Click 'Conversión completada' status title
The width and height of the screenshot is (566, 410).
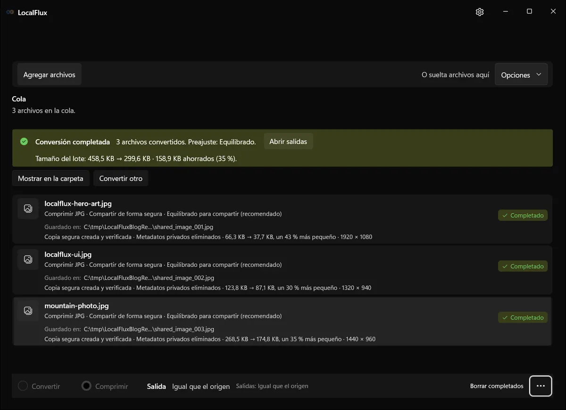click(73, 142)
